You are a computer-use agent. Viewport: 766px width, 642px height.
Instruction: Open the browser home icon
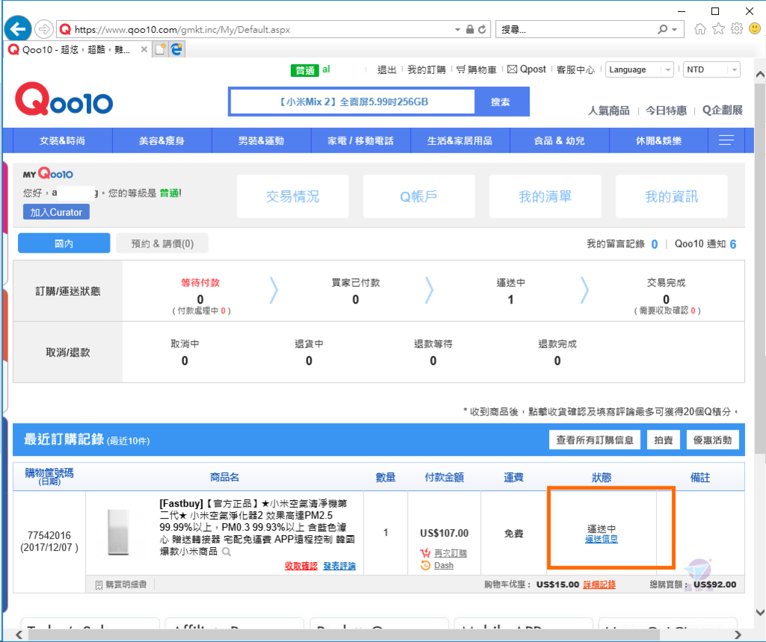pos(699,29)
